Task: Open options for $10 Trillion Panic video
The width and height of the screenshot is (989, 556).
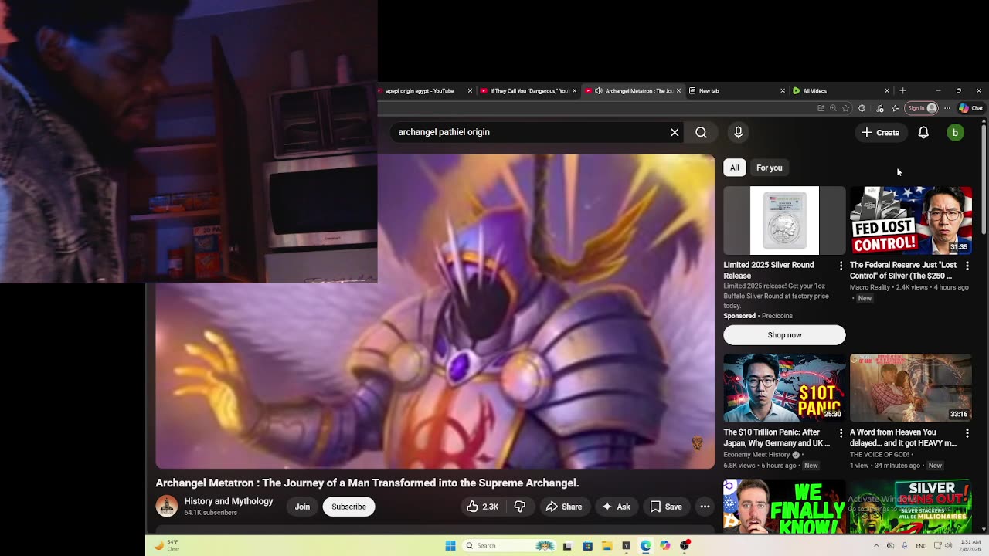Action: point(841,433)
